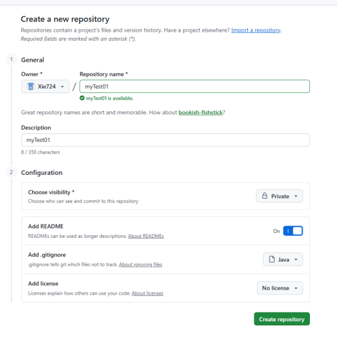Open the Import a repository link
The image size is (338, 340).
[256, 30]
